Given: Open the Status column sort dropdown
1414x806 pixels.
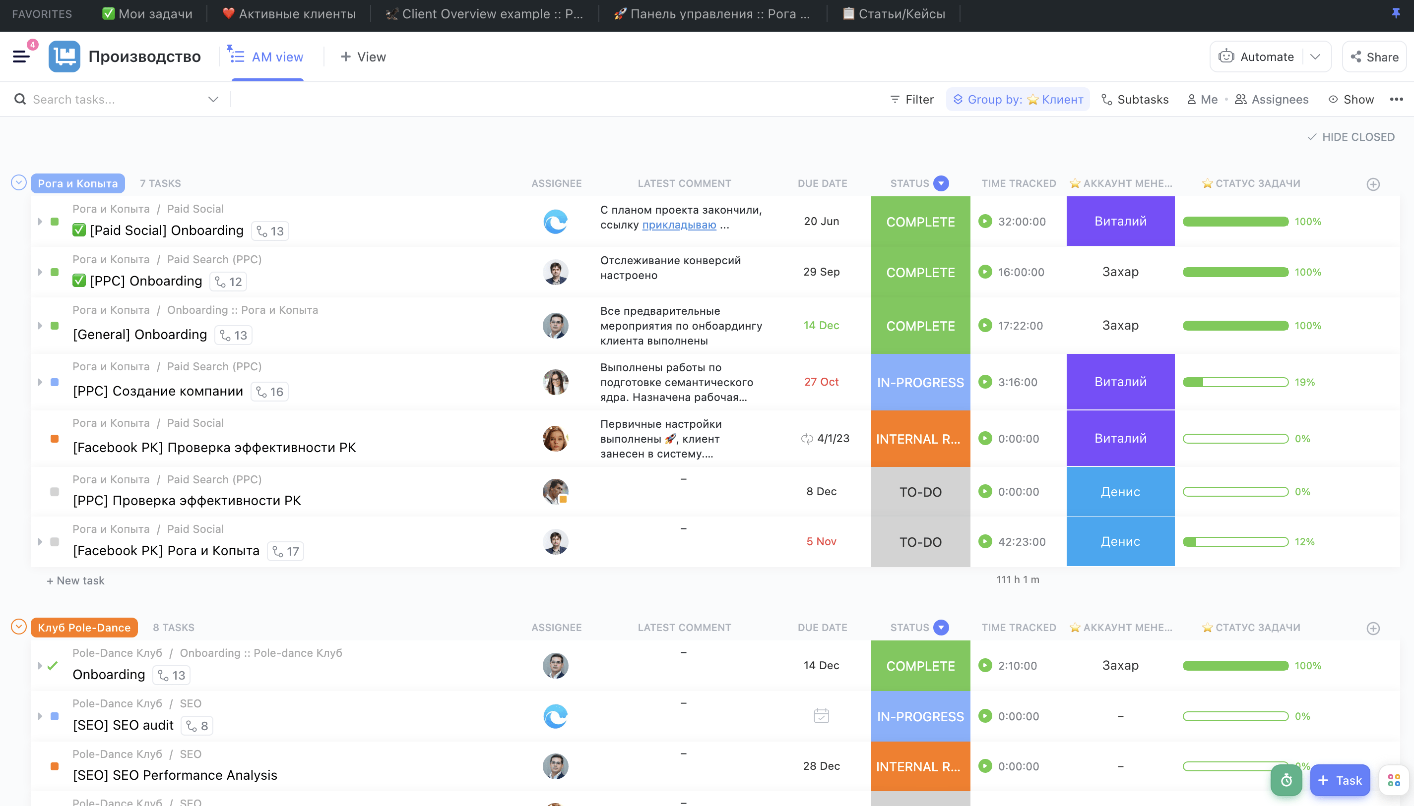Looking at the screenshot, I should [940, 183].
